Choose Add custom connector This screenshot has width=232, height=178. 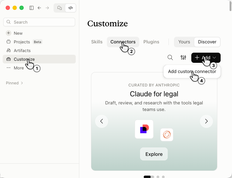point(192,71)
